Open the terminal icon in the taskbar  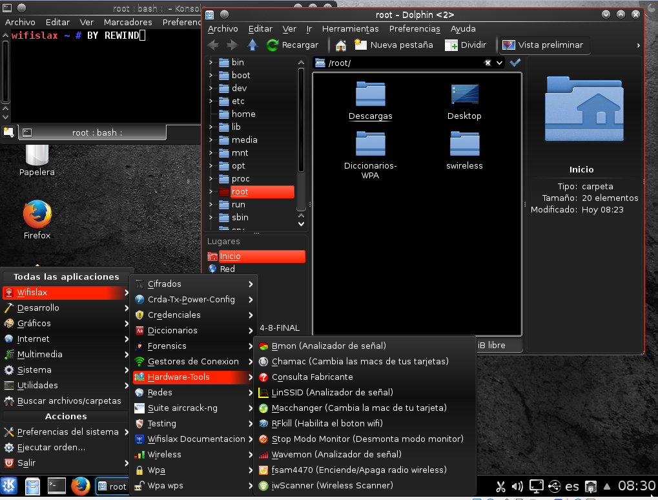(56, 486)
